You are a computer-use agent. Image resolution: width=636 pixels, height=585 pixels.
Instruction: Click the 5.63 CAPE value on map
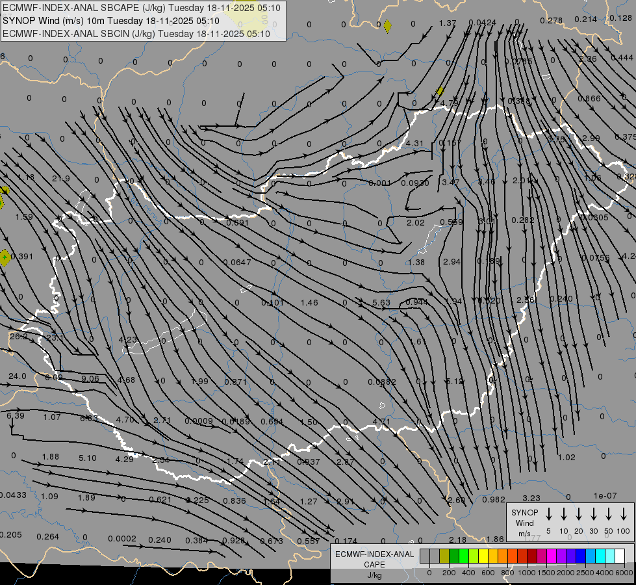tap(381, 303)
